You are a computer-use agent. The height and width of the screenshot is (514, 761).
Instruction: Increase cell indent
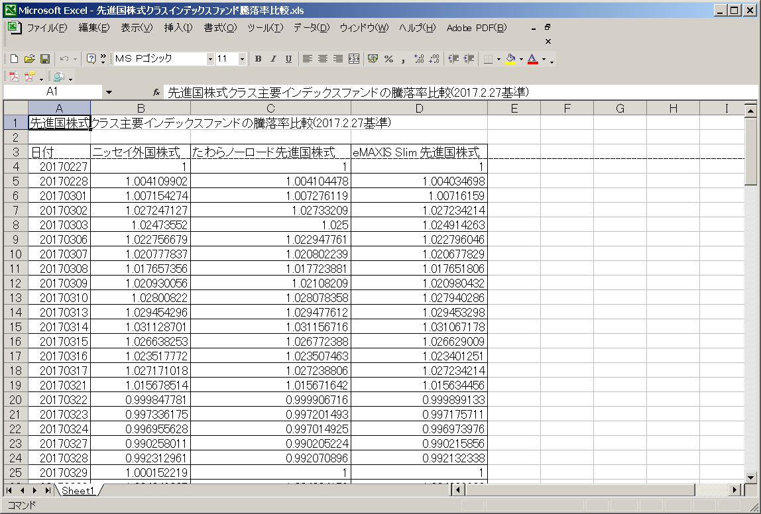469,59
